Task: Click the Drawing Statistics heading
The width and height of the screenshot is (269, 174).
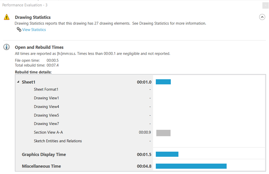Action: [33, 17]
